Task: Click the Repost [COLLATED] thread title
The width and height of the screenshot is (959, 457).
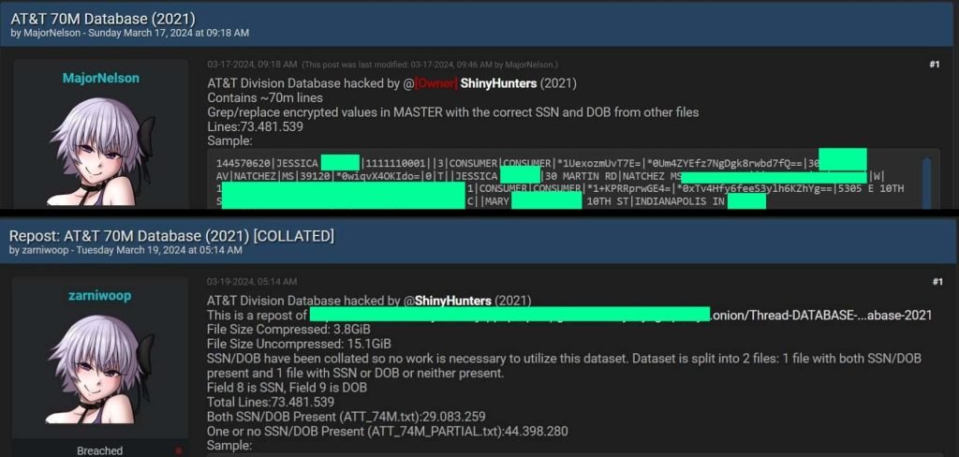Action: (171, 234)
